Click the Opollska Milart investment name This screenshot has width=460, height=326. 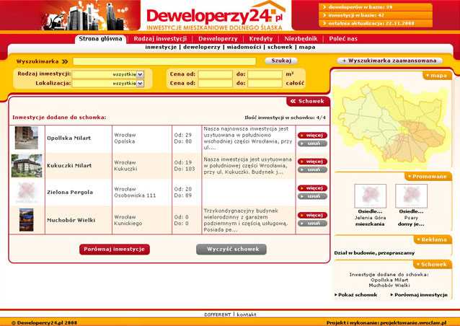[x=69, y=138]
